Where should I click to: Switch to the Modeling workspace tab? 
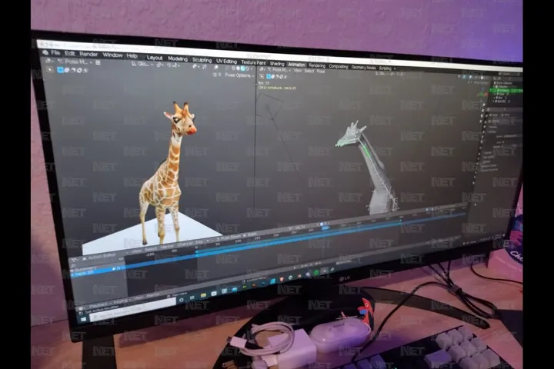178,58
